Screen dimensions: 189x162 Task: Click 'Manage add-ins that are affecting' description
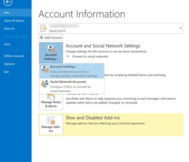pyautogui.click(x=105, y=124)
